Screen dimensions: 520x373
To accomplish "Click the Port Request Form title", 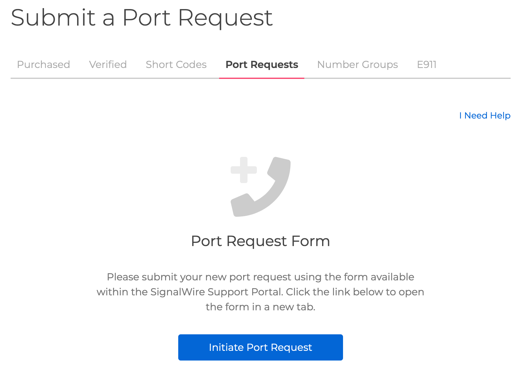I will 260,241.
